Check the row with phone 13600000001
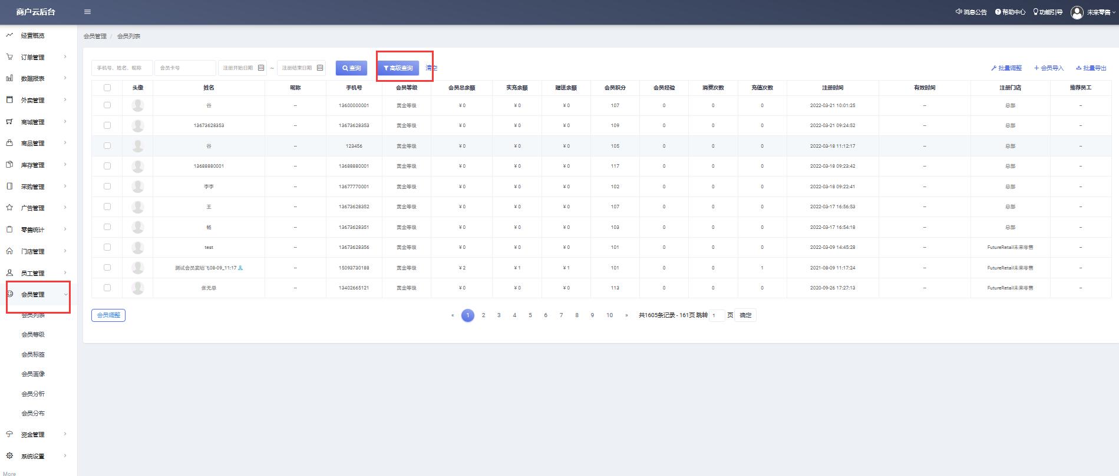The height and width of the screenshot is (476, 1119). 107,105
